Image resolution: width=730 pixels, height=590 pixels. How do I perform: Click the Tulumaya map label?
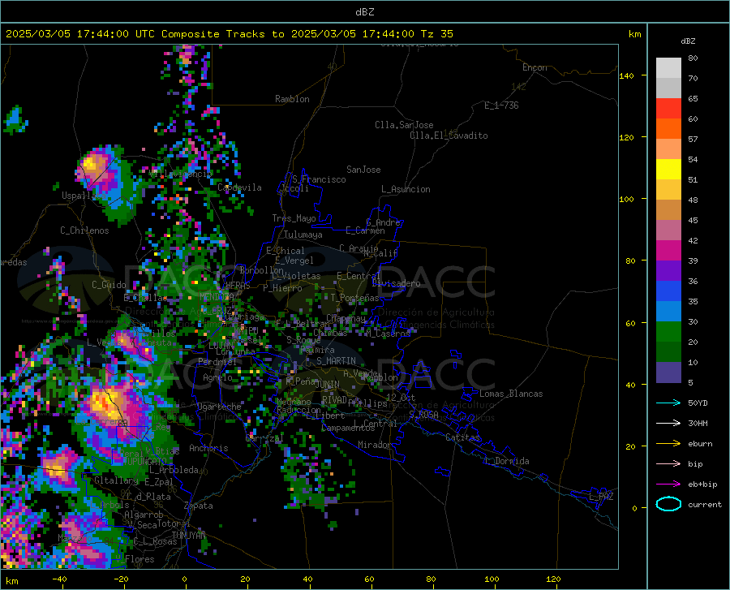click(x=303, y=235)
